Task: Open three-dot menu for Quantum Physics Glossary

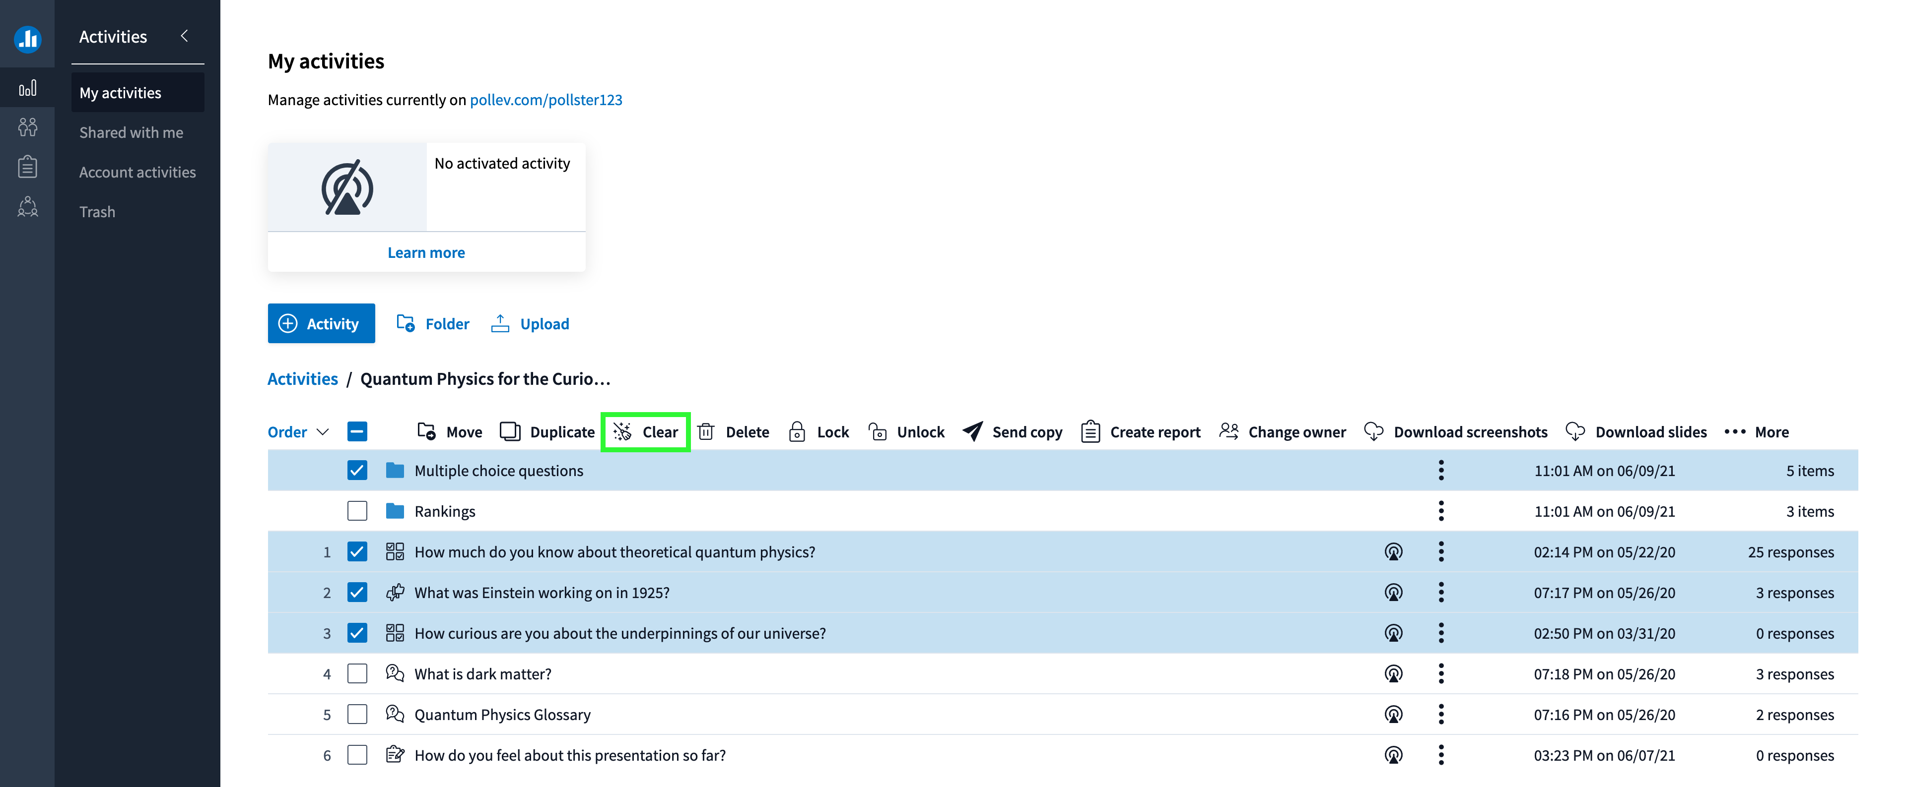Action: coord(1441,715)
